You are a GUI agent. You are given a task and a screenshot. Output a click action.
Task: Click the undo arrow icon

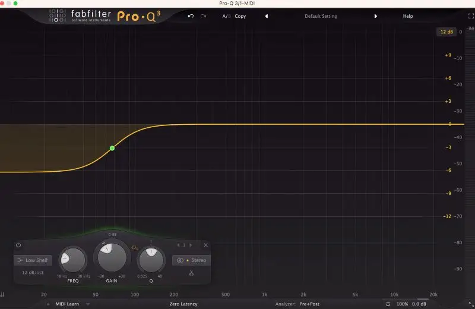tap(191, 16)
